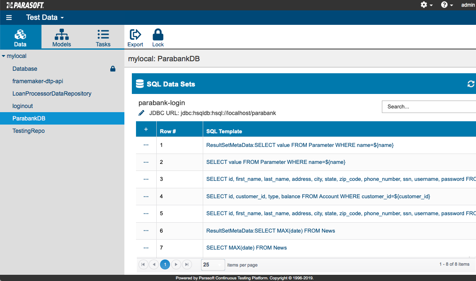Click the SQL Data Sets database icon
Viewport: 476px width, 281px height.
click(140, 84)
